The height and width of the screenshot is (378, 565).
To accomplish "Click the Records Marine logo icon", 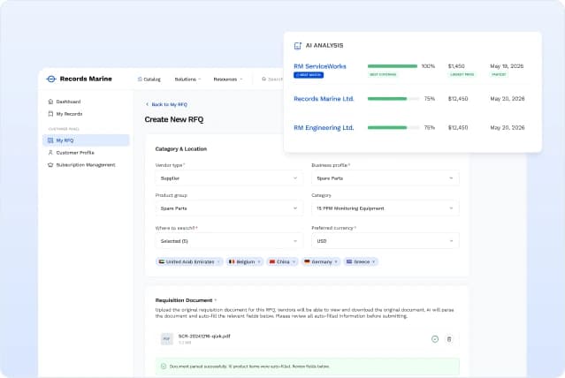I will (51, 79).
